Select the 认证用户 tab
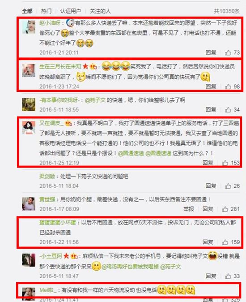 [70, 11]
